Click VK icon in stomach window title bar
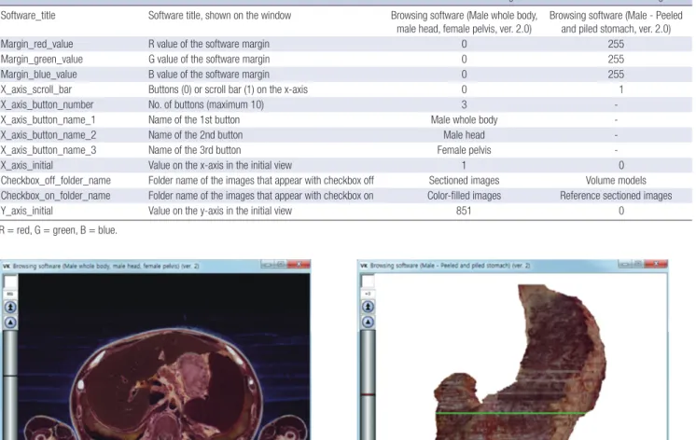The image size is (696, 440). pyautogui.click(x=364, y=266)
